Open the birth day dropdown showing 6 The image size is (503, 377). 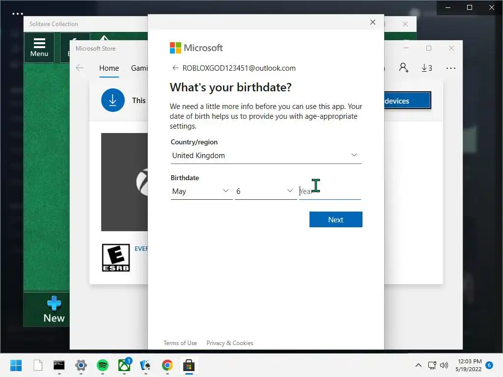(x=266, y=191)
